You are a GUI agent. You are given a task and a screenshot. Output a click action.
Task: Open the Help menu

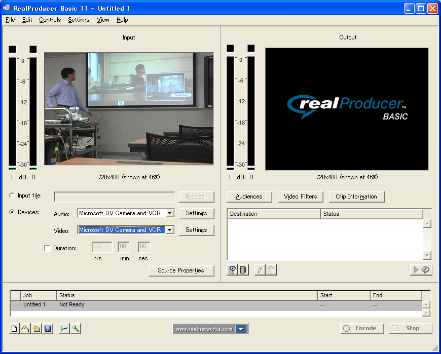pyautogui.click(x=122, y=20)
